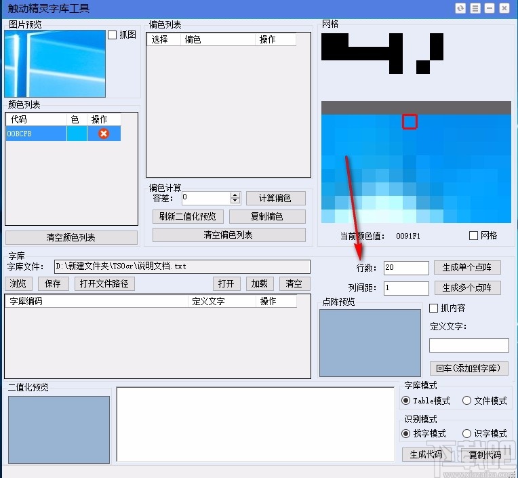Click the 偏色 column header
This screenshot has height=478, width=518.
[x=218, y=39]
